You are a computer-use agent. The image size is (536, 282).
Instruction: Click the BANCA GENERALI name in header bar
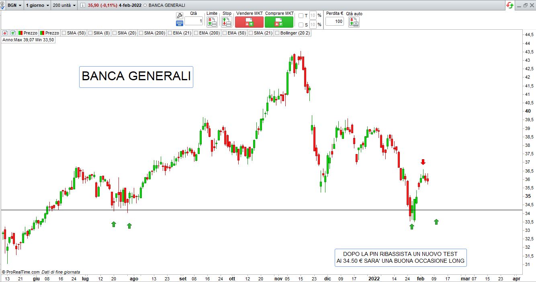(166, 5)
